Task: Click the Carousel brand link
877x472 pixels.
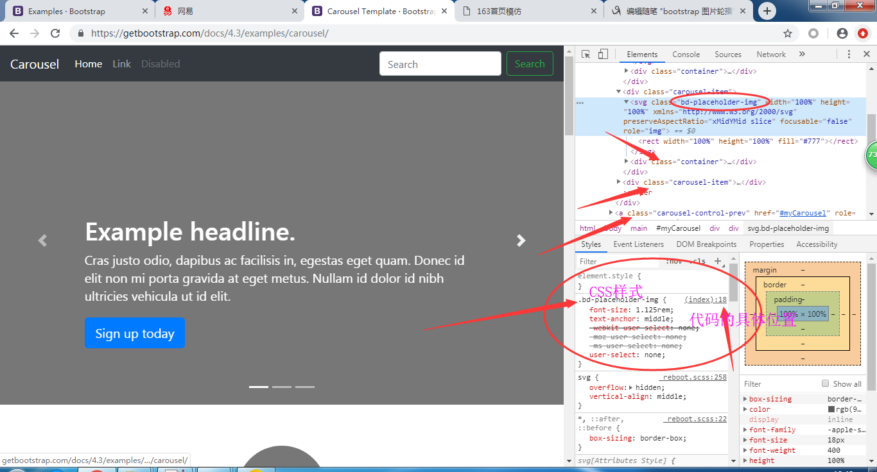Action: click(35, 64)
